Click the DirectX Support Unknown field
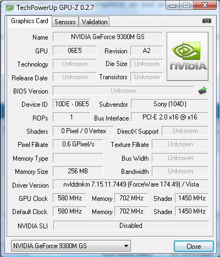 pos(185,131)
